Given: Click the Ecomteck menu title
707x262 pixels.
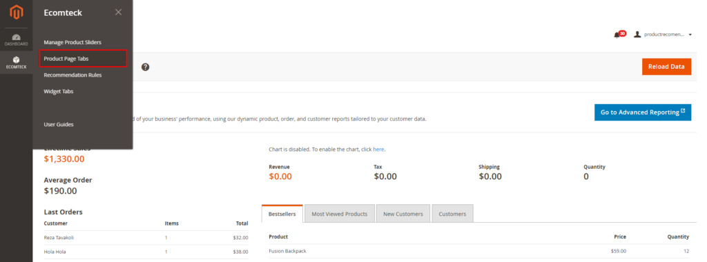Looking at the screenshot, I should (63, 13).
